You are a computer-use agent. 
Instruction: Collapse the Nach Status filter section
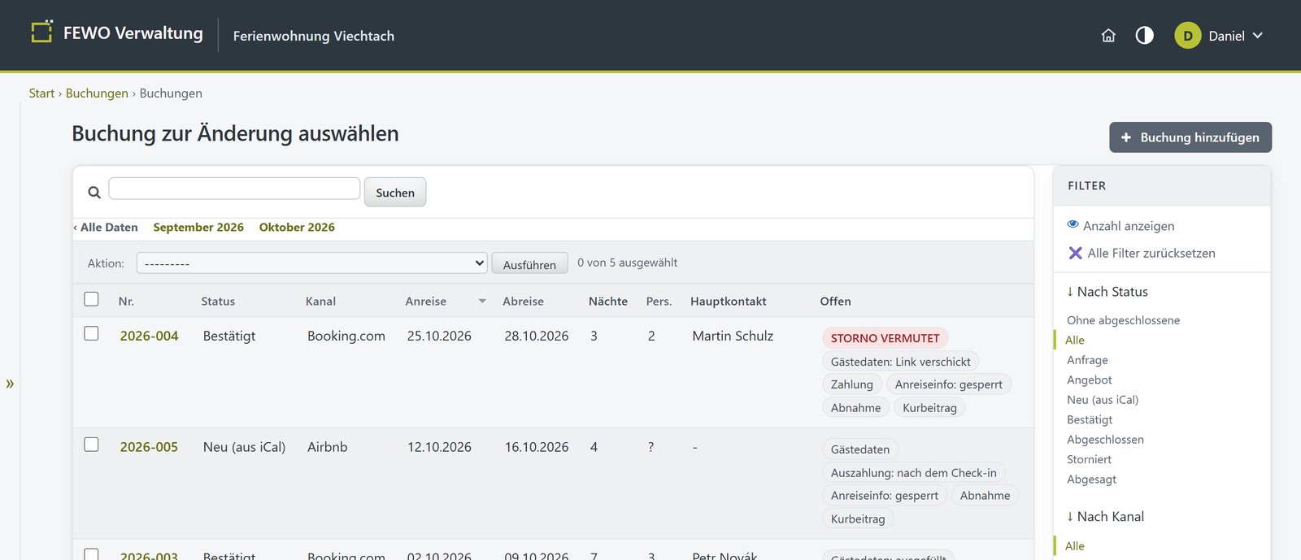[1107, 292]
